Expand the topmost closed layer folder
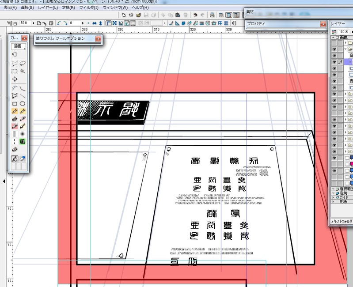Viewport: 353px width, 287px height. tap(345, 43)
